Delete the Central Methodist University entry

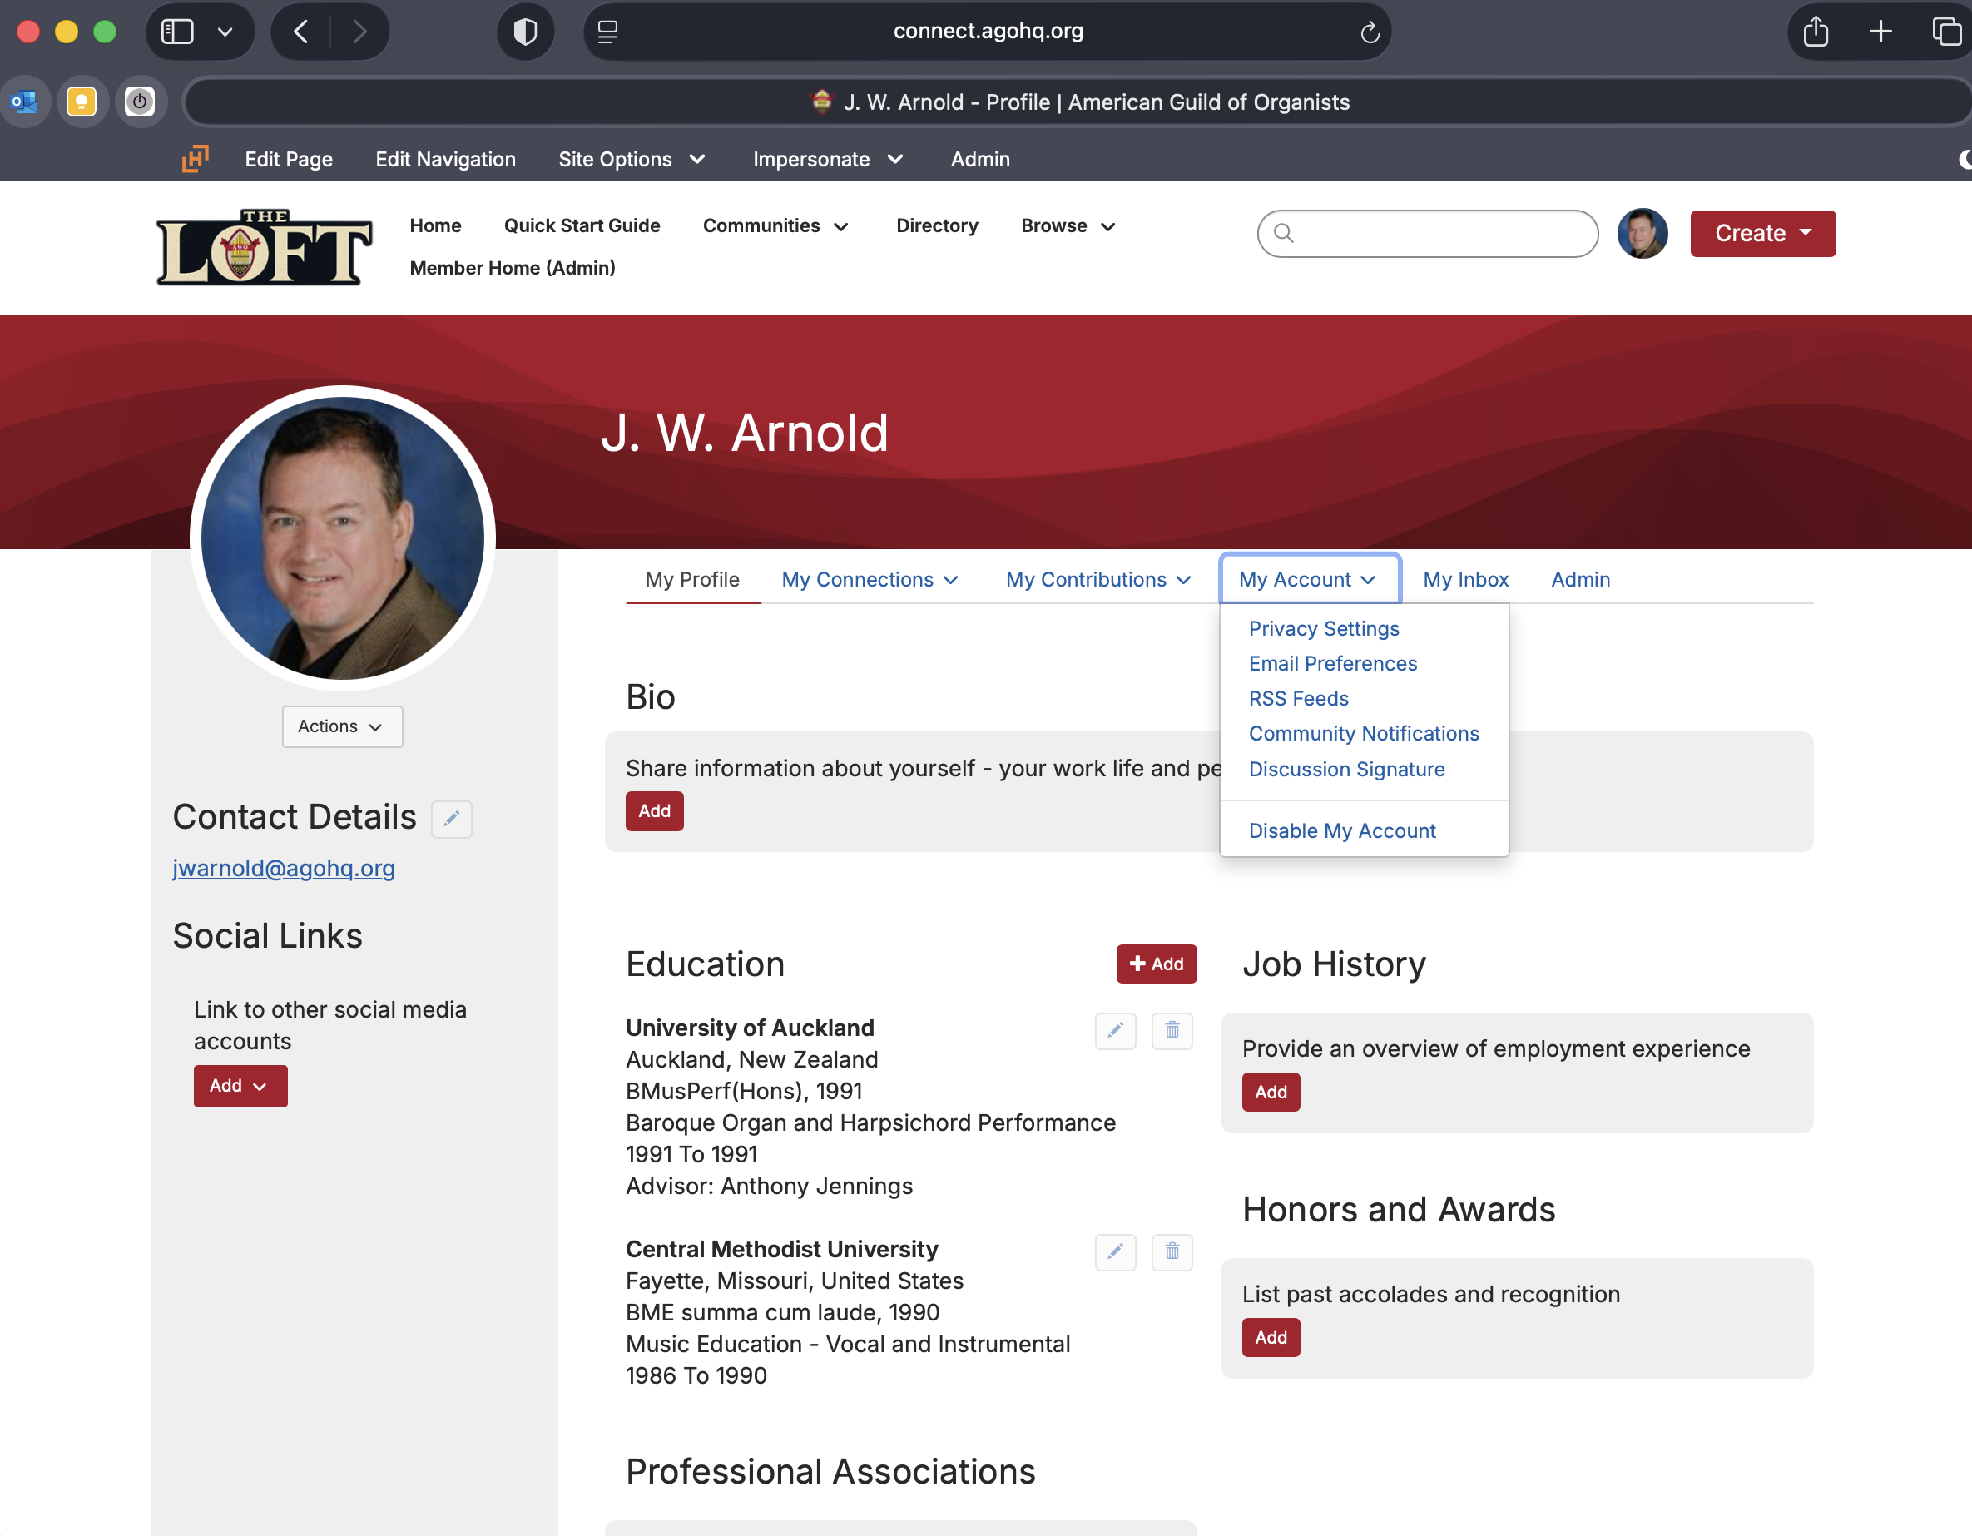point(1171,1251)
